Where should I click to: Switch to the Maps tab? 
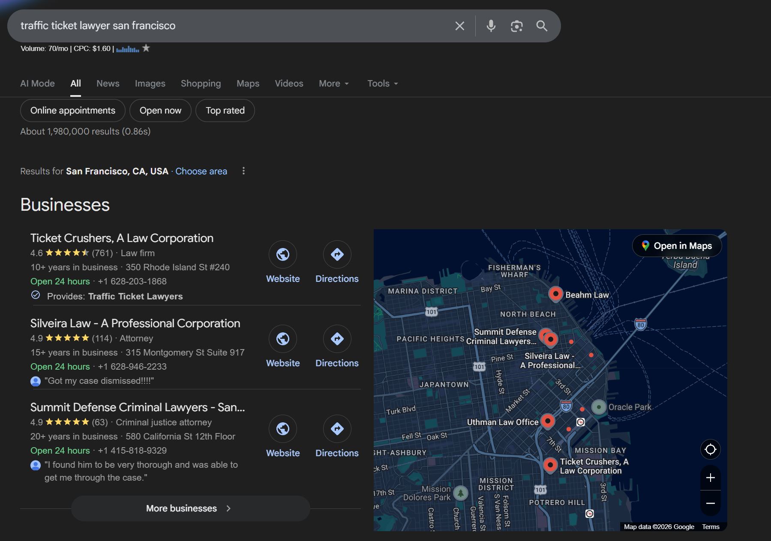click(x=248, y=84)
